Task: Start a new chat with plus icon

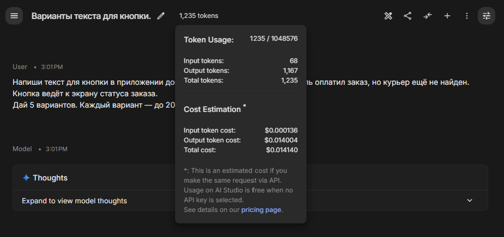Action: point(447,16)
